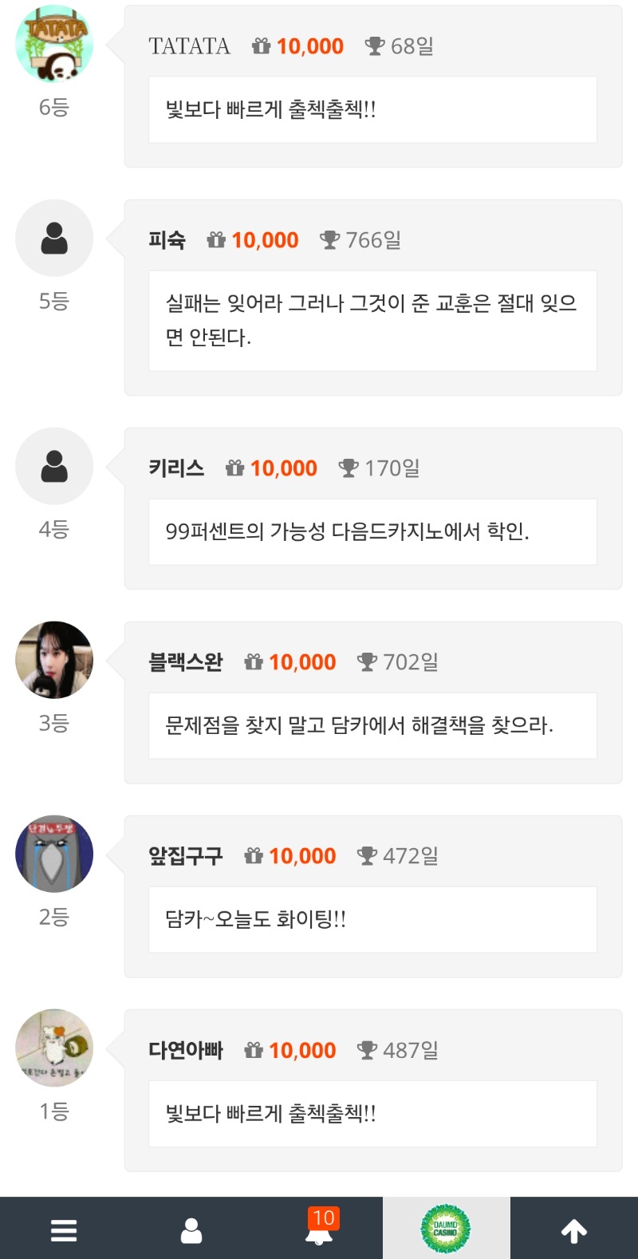Open 블랙스완's profile photo

tap(54, 660)
